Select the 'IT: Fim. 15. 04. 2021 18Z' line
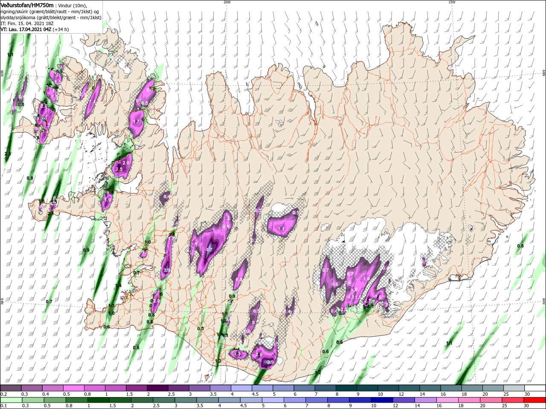546x409 pixels. 26,23
